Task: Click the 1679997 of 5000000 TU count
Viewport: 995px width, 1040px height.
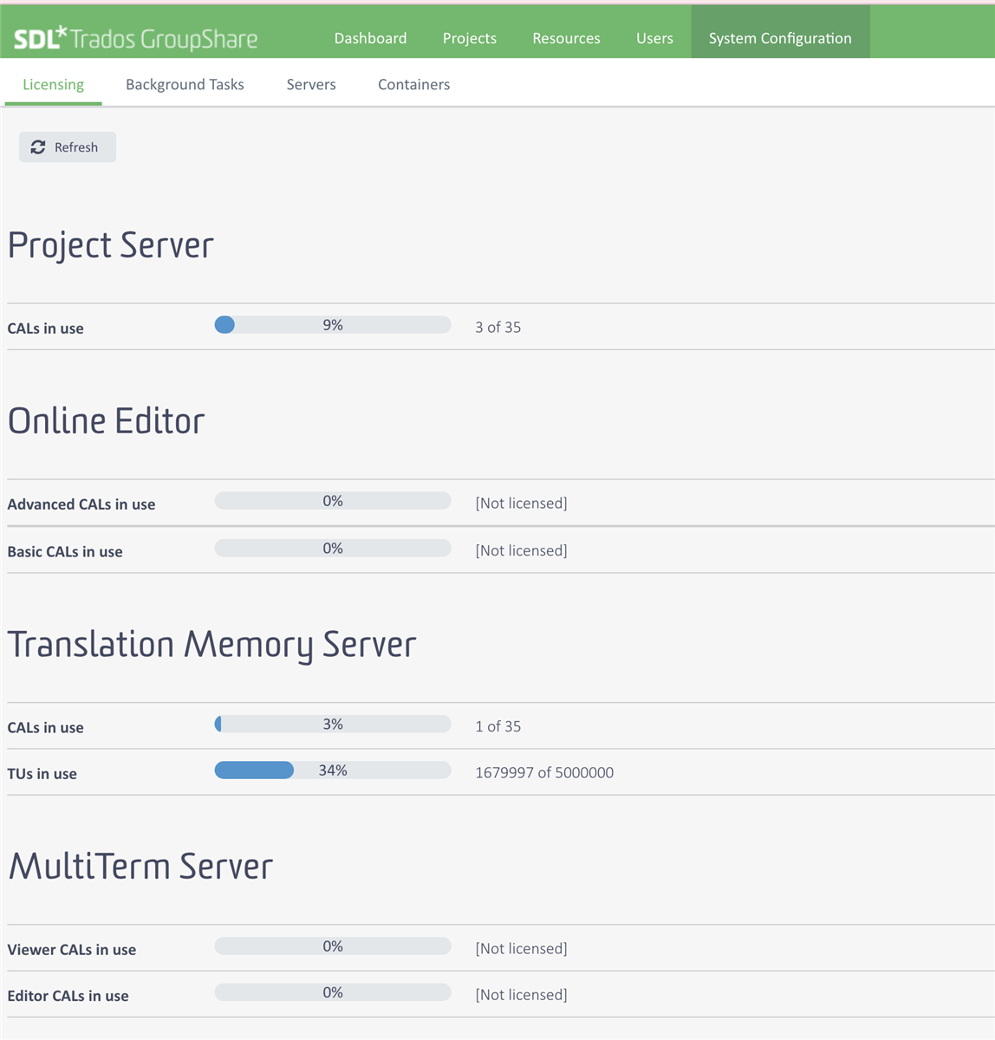Action: [x=544, y=772]
